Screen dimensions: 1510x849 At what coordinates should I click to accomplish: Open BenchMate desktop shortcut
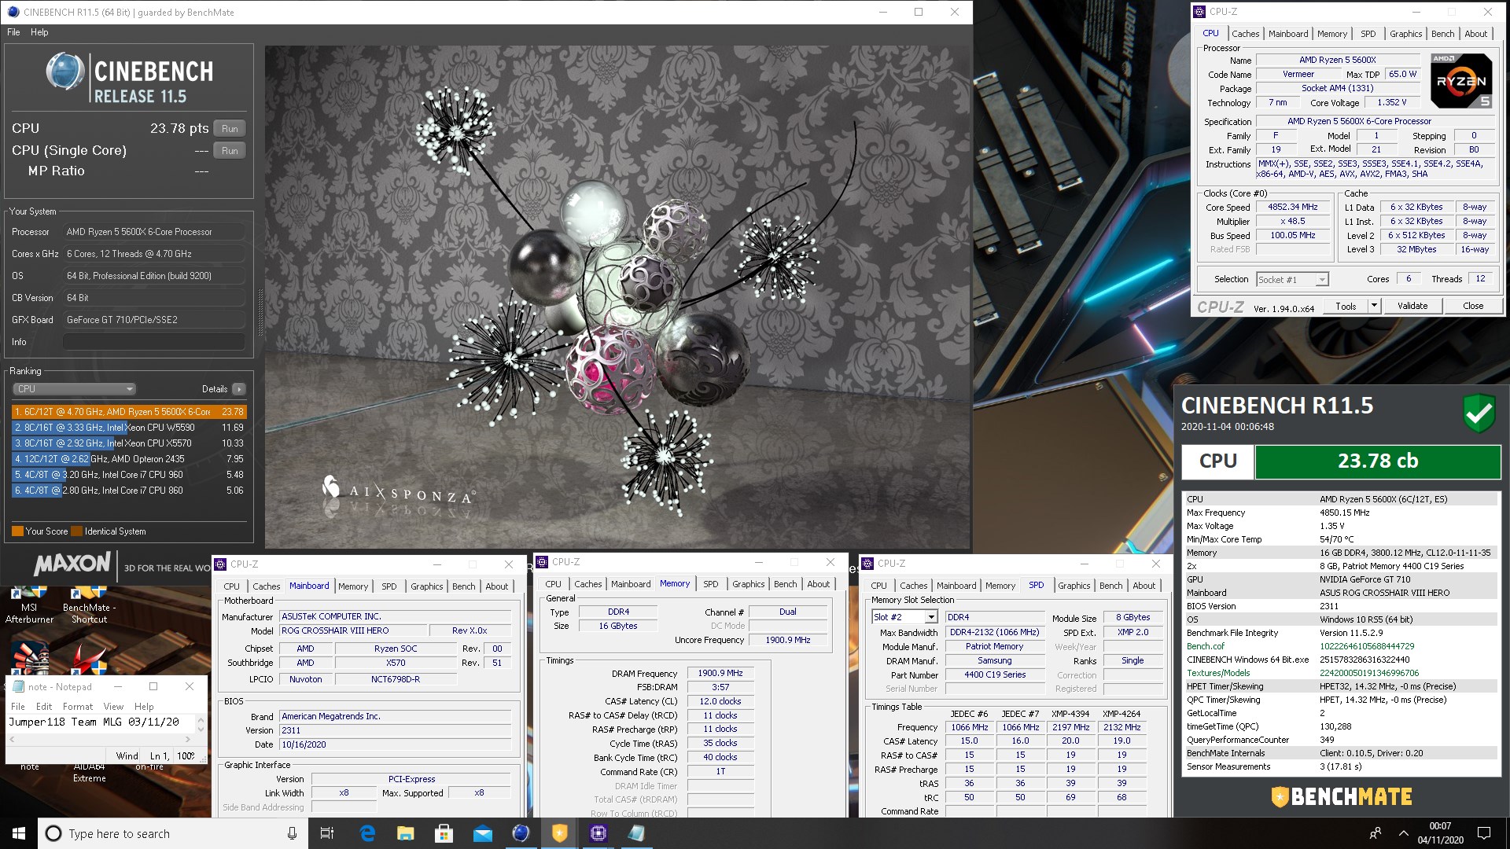coord(89,603)
